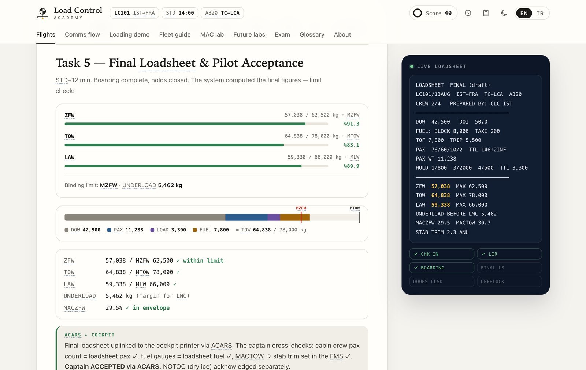Click the Load Control Academy logo
Image resolution: width=586 pixels, height=370 pixels.
[x=70, y=13]
